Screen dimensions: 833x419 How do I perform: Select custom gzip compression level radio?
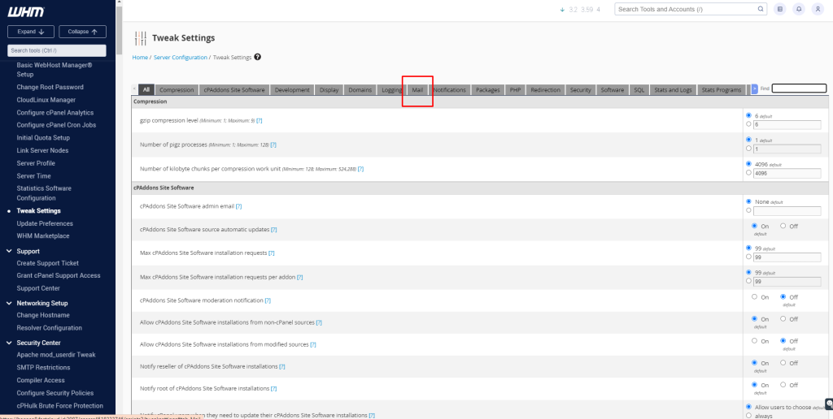[x=748, y=124]
